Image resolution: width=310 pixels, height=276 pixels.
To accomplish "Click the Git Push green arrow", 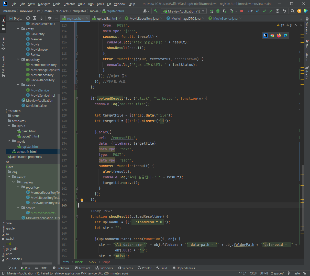I will click(271, 11).
